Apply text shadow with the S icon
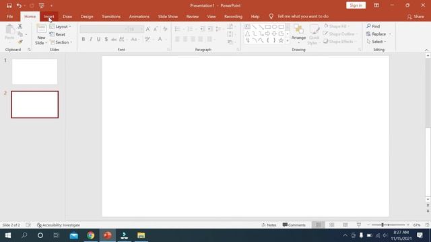The image size is (431, 242). tap(106, 40)
